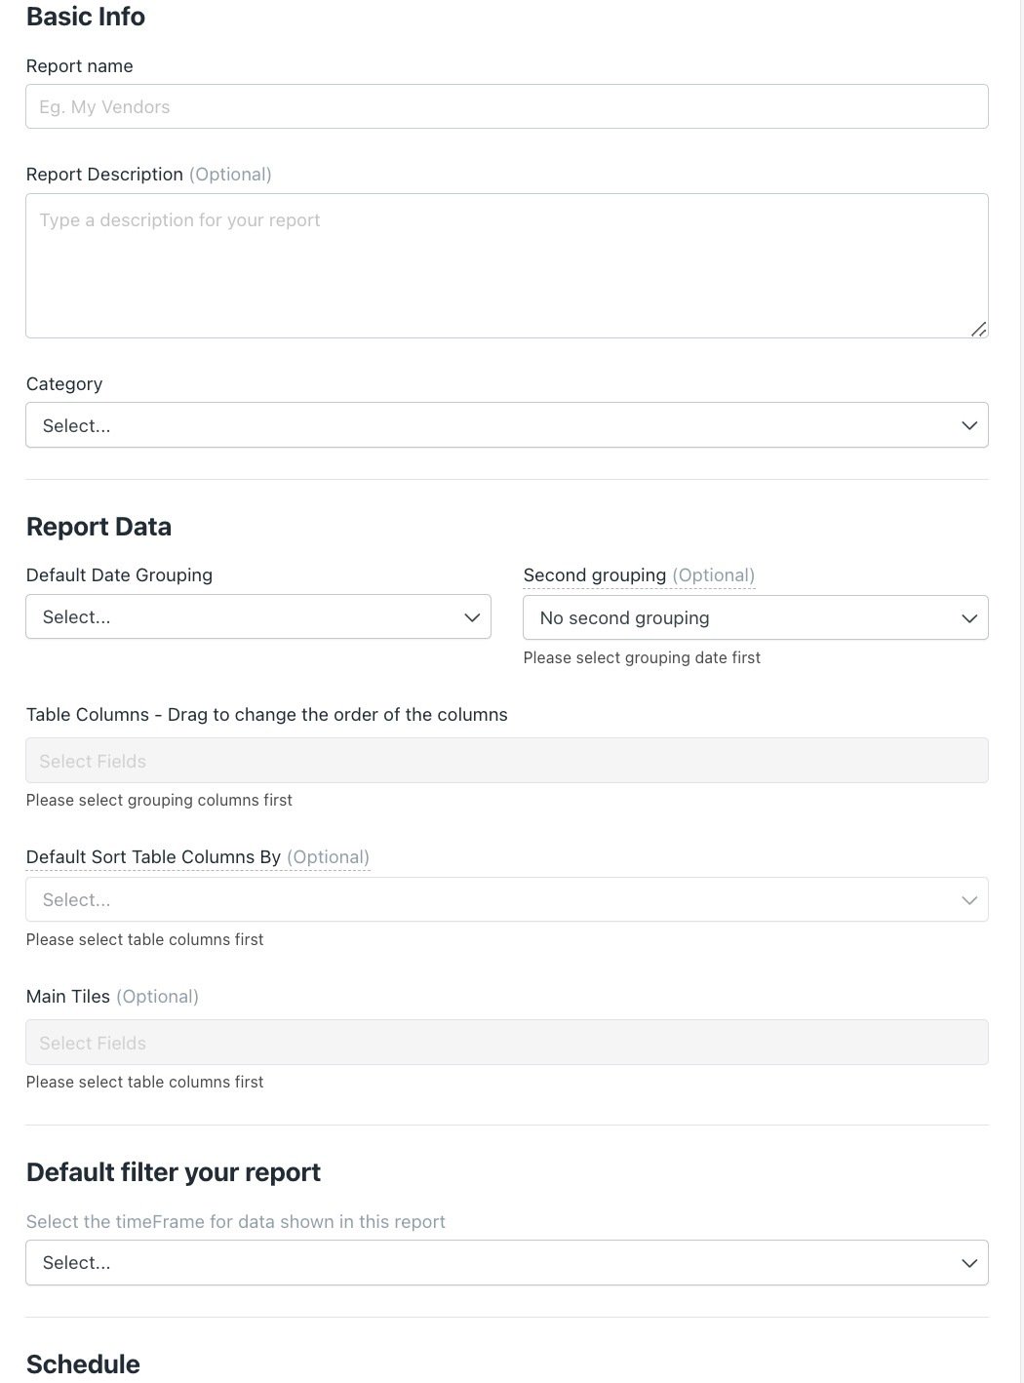Open the No second grouping dropdown
This screenshot has width=1024, height=1383.
(755, 617)
